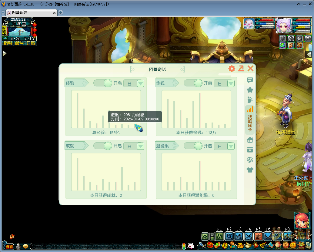
Task: Open the 兜率宫 minimap
Action: (19, 31)
